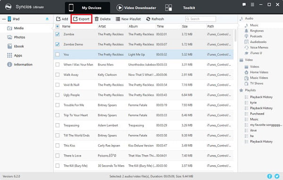Switch to the Video Downloader tab

click(136, 8)
